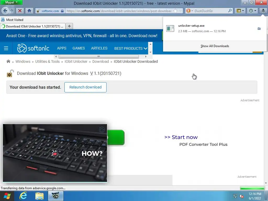
Task: Click the unlocker-setup.exe file icon
Action: tap(170, 28)
